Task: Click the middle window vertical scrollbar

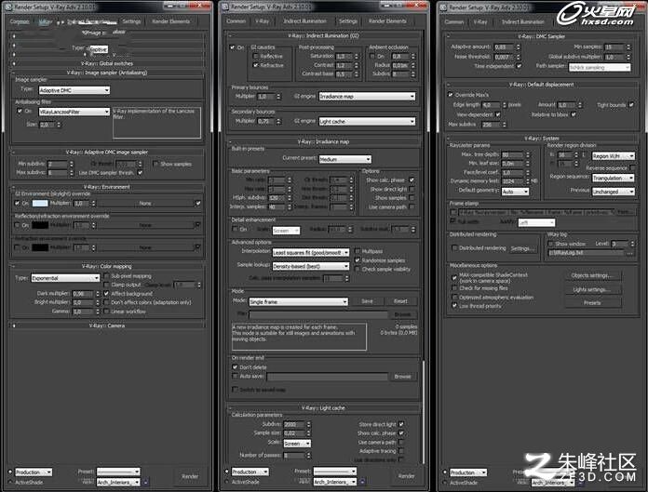Action: click(x=424, y=411)
